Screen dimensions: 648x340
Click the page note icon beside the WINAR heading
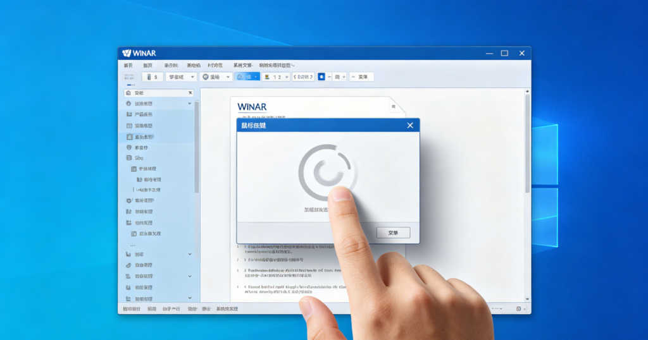394,106
